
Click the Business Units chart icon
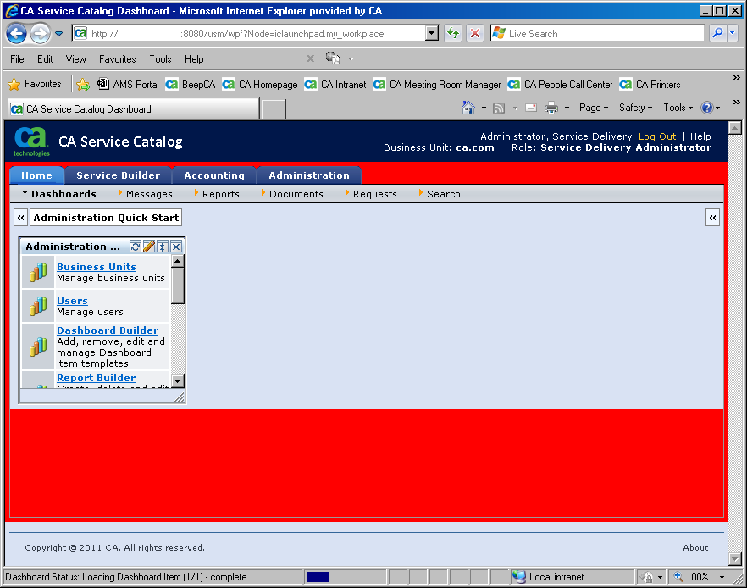(38, 272)
